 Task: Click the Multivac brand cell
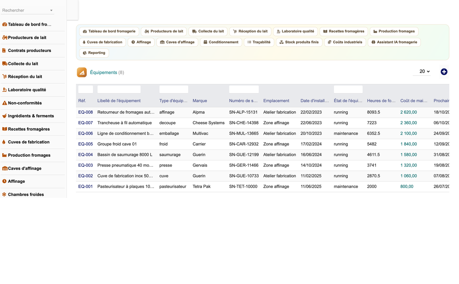click(201, 134)
